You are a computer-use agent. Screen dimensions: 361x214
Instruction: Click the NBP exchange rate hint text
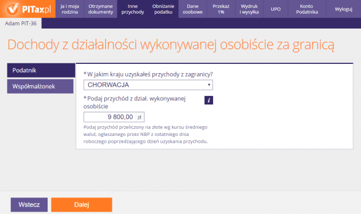[x=146, y=134]
